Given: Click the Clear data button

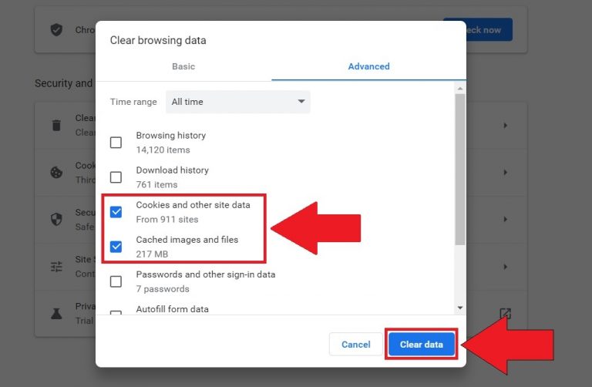Looking at the screenshot, I should pyautogui.click(x=422, y=345).
